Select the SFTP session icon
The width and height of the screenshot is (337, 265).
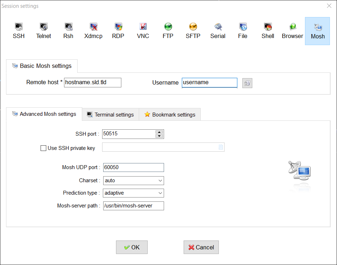pyautogui.click(x=193, y=31)
